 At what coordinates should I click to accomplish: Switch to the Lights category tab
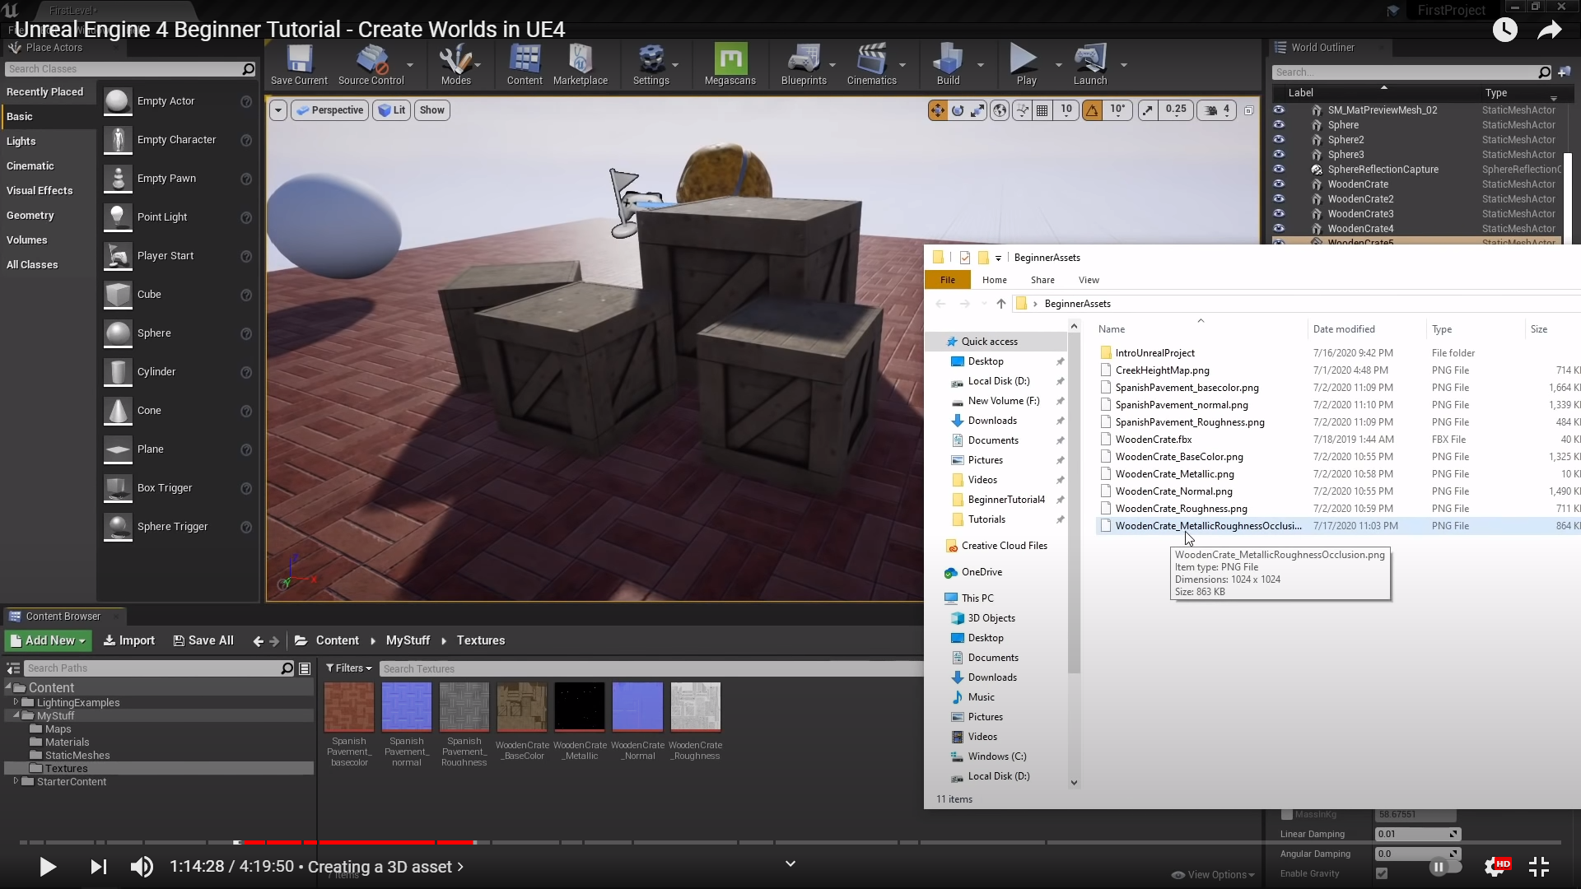click(21, 142)
